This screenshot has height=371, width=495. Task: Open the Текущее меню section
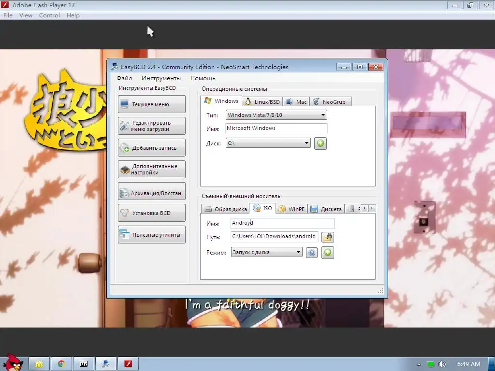151,104
